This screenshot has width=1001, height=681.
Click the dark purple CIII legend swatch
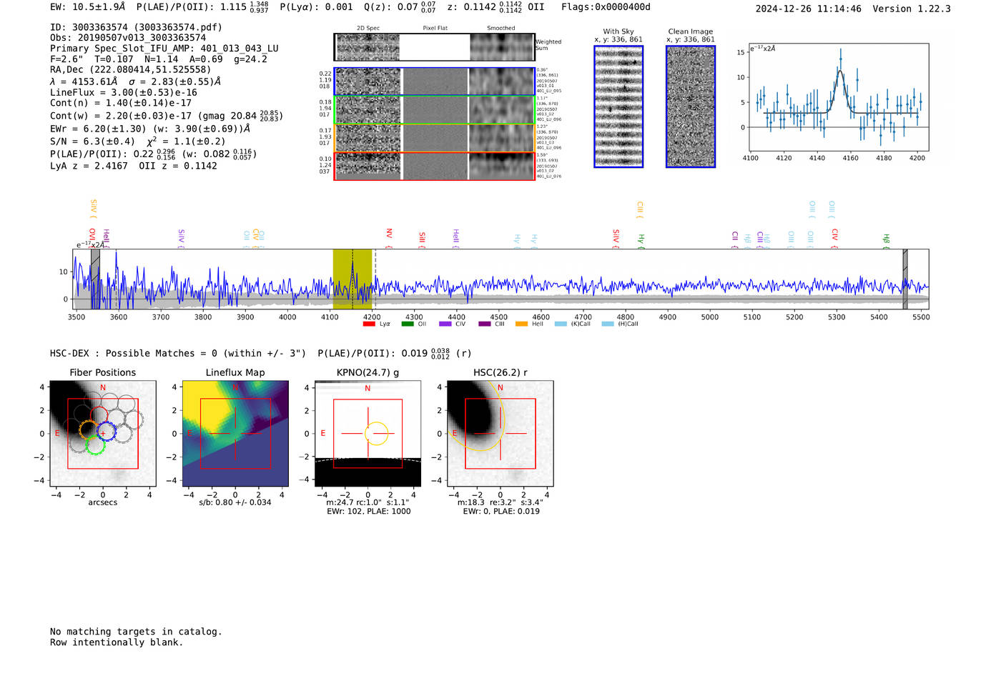pos(485,324)
